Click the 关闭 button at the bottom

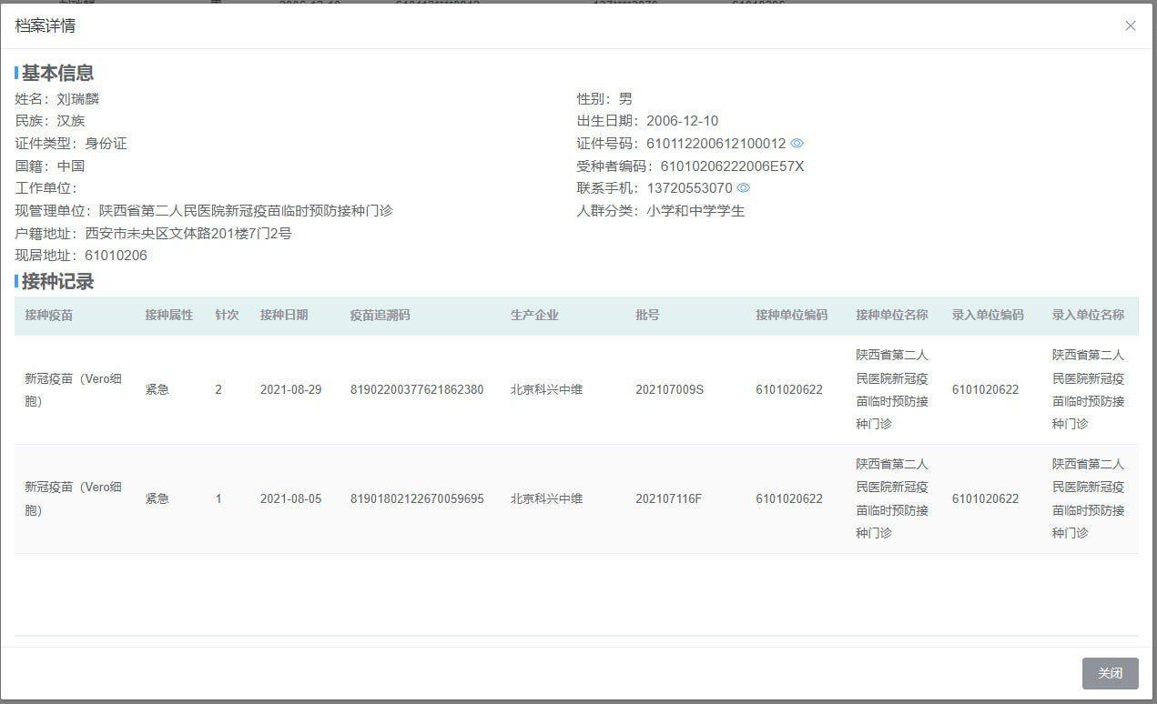[x=1110, y=673]
